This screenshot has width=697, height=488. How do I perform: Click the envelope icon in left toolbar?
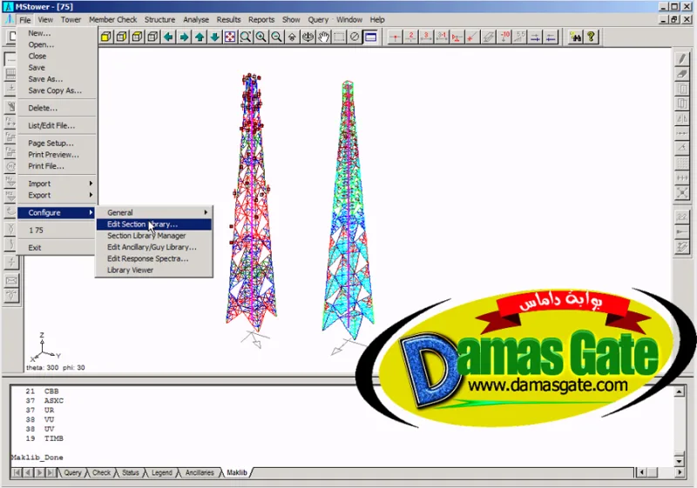[x=11, y=281]
